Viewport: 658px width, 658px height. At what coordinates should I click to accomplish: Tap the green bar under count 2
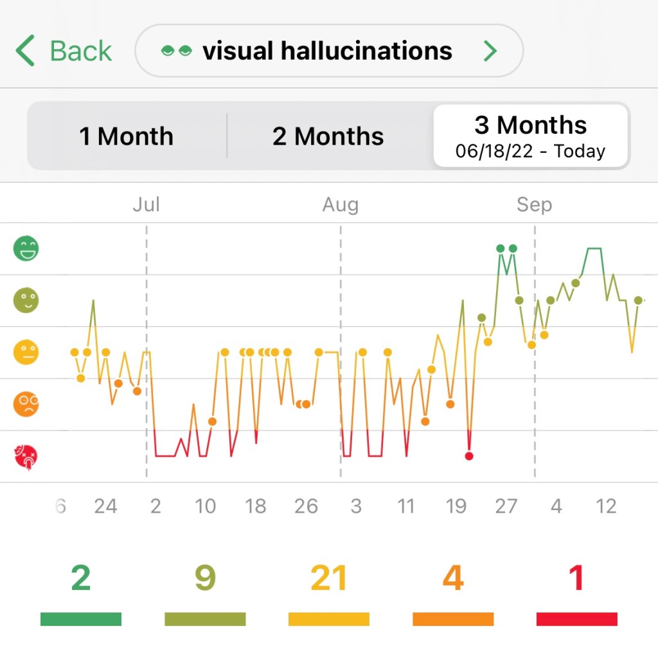click(x=81, y=619)
